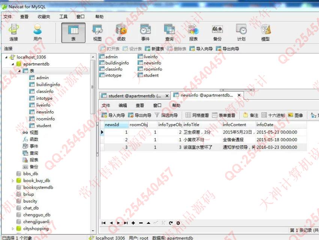The image size is (319, 240).
Task: Open the 函数 (Function) toolbar icon
Action: (121, 33)
